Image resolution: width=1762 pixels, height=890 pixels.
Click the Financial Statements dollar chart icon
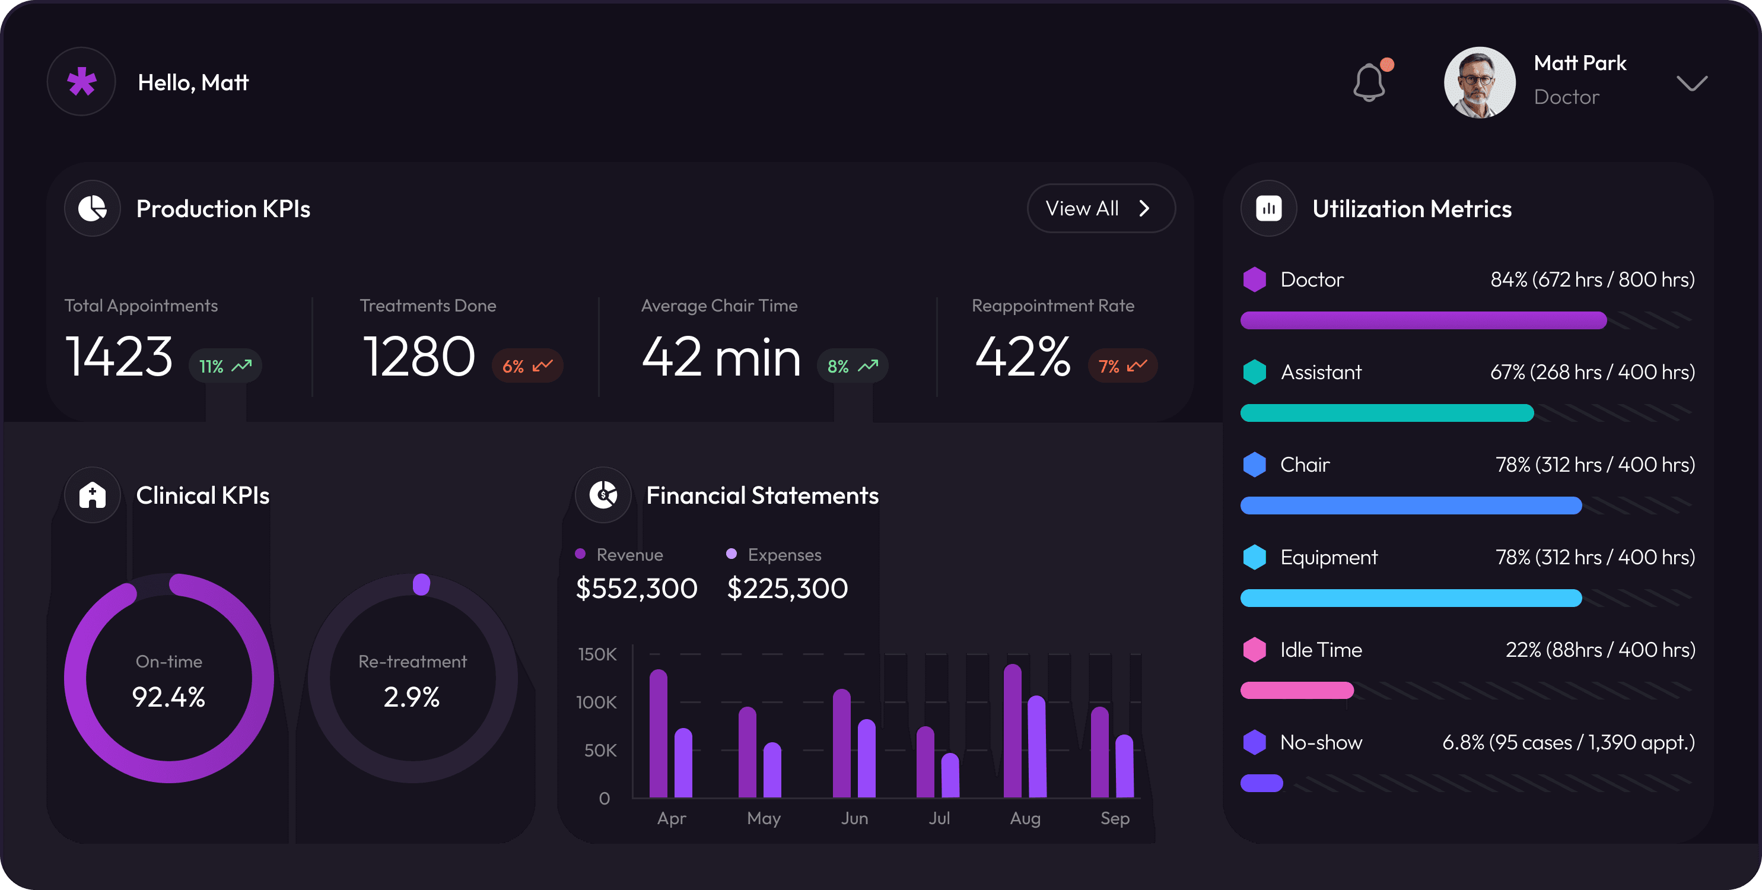[603, 495]
